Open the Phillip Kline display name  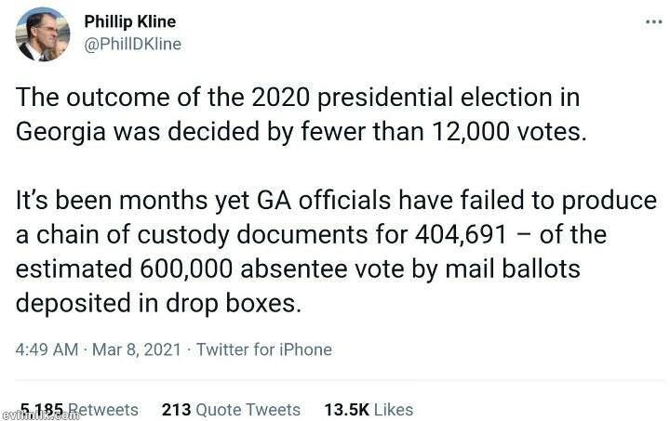pyautogui.click(x=129, y=21)
